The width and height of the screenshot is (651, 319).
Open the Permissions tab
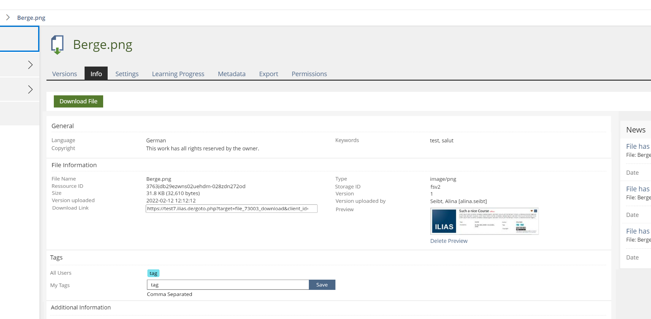tap(309, 74)
